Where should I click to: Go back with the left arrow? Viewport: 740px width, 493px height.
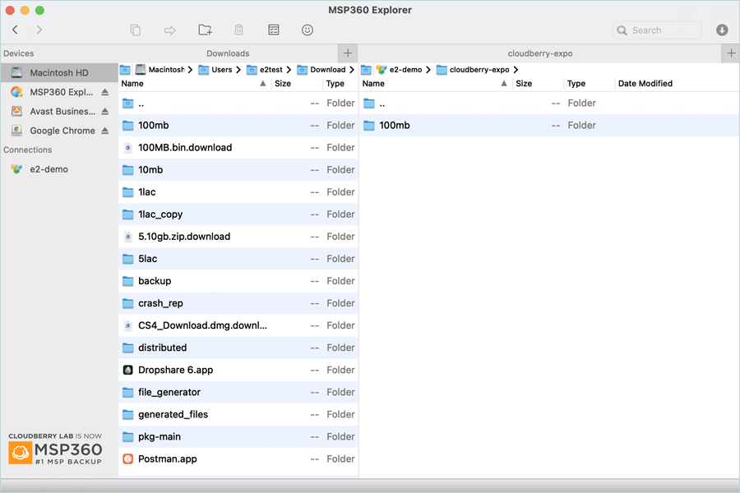pyautogui.click(x=16, y=30)
